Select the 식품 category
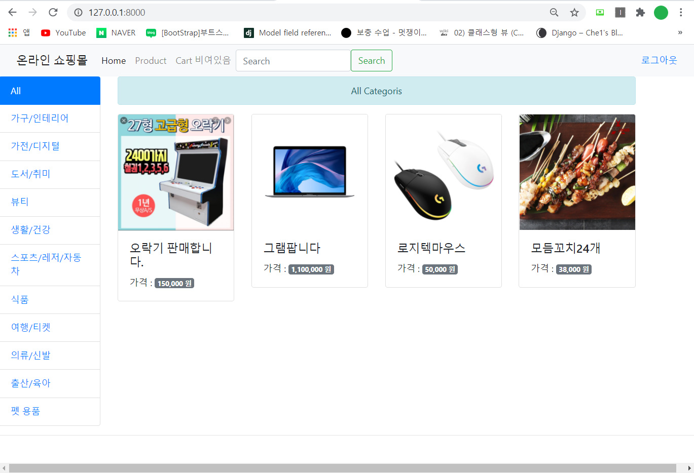 (x=50, y=300)
